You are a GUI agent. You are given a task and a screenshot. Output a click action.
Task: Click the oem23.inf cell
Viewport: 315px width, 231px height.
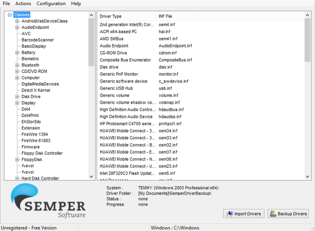[168, 166]
